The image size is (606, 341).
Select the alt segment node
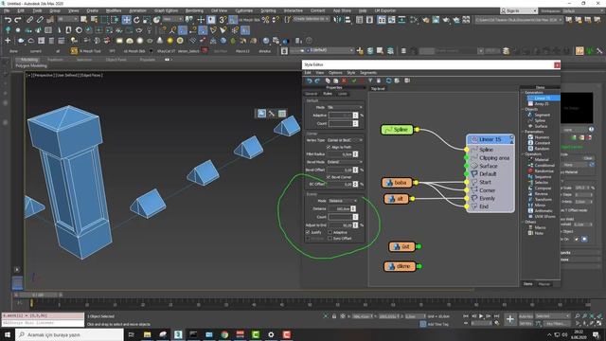click(x=396, y=199)
